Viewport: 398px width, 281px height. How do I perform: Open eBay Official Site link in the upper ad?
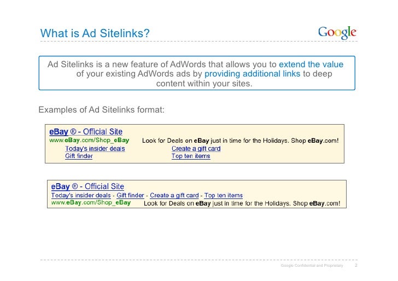point(86,132)
